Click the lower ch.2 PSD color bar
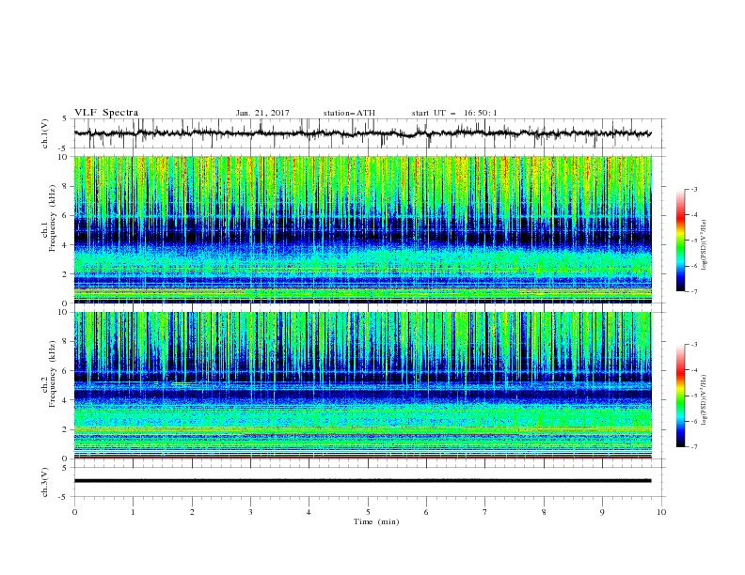The height and width of the screenshot is (575, 745). 681,396
